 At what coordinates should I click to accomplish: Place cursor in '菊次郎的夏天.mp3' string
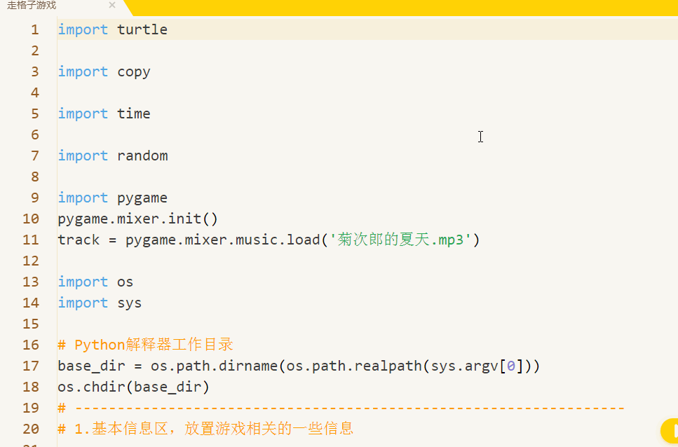(x=400, y=240)
